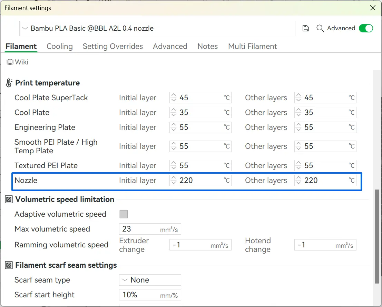382x307 pixels.
Task: Increase Nozzle other layers temperature
Action: (x=298, y=178)
